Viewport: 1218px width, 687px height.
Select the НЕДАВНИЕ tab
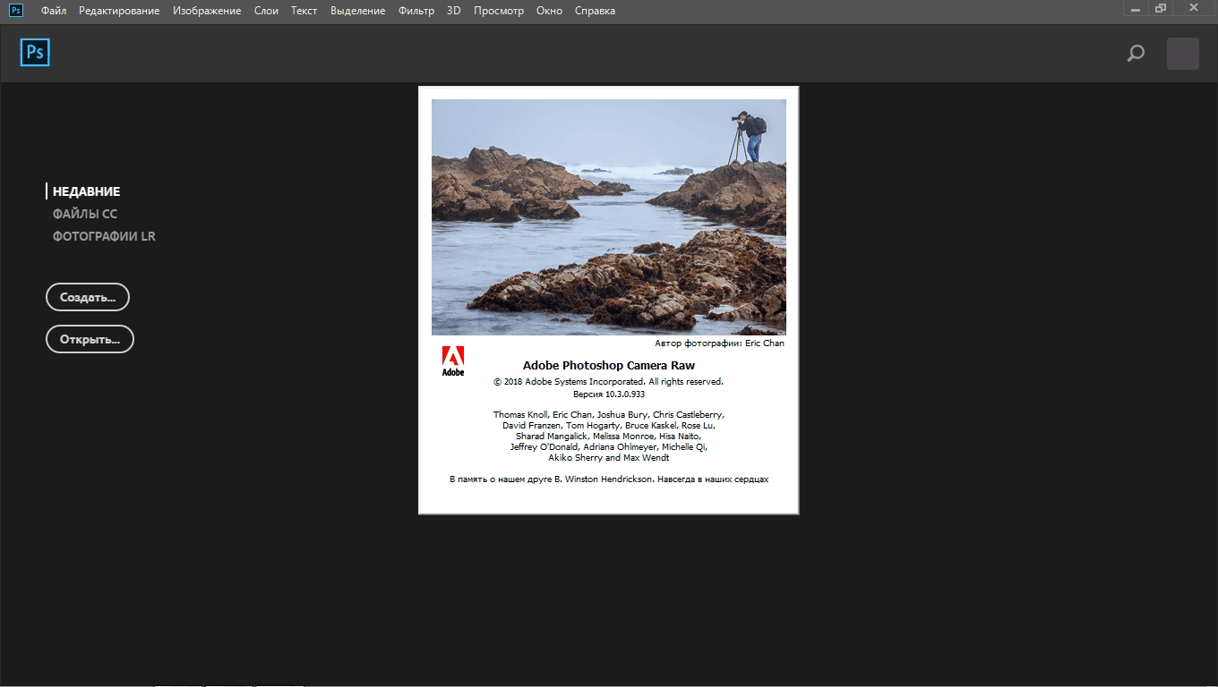coord(86,191)
